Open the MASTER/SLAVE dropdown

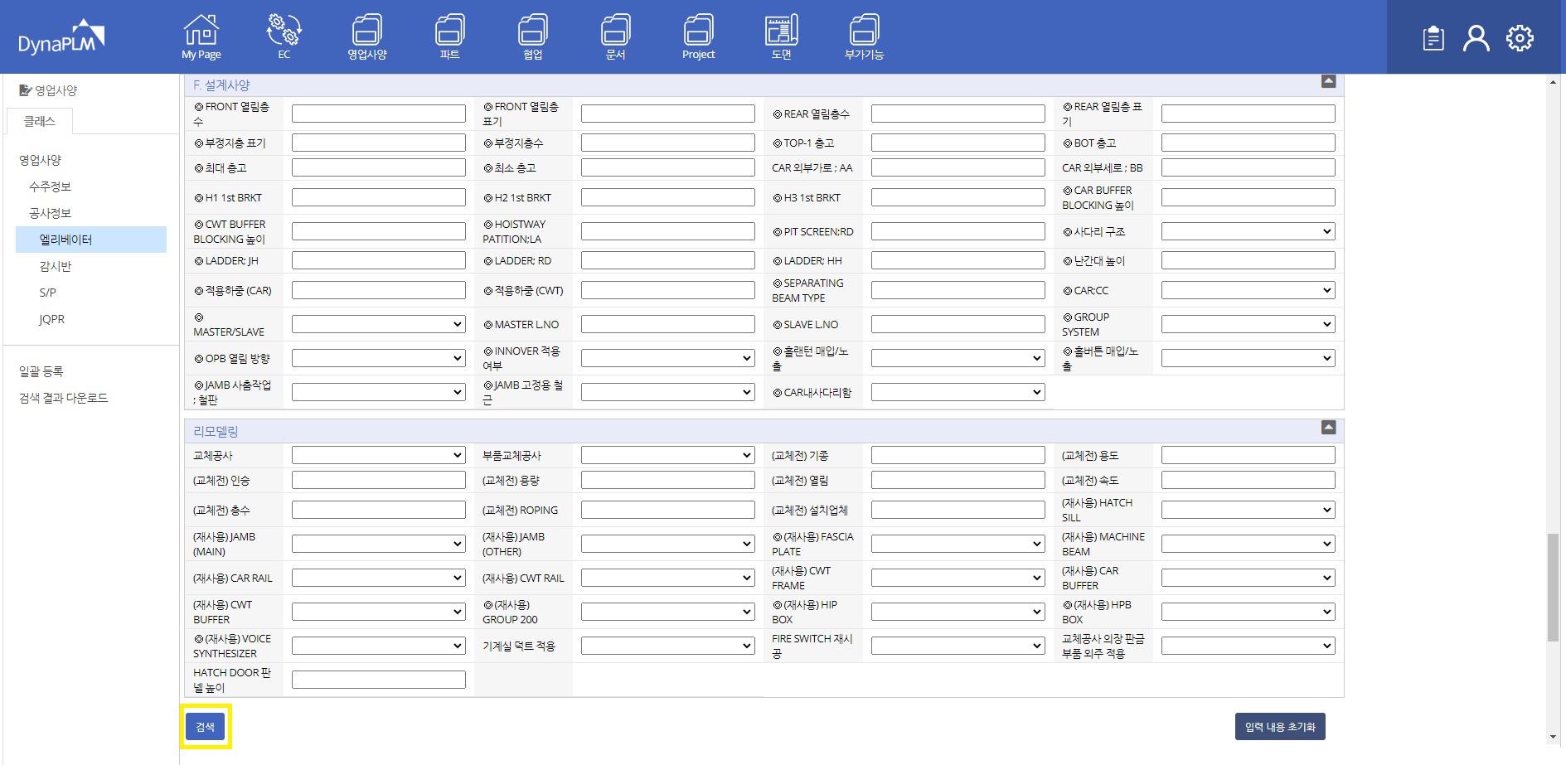pos(379,325)
